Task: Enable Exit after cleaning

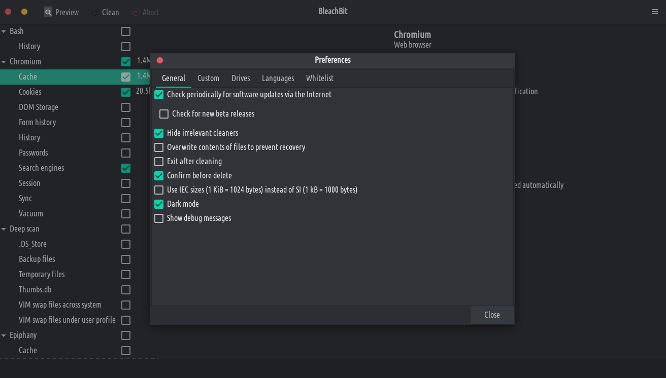Action: [159, 162]
